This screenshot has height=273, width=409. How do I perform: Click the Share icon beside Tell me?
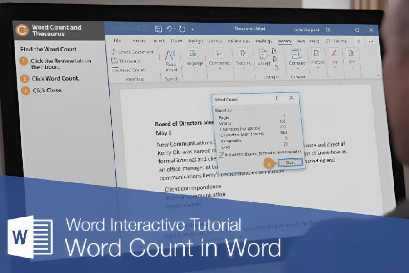click(x=359, y=41)
